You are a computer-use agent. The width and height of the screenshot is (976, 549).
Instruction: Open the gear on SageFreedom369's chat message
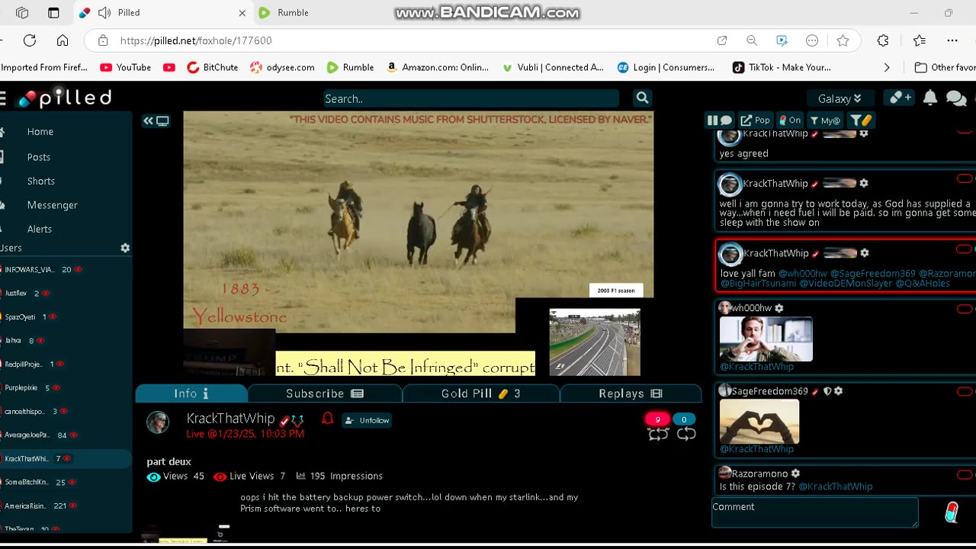838,391
